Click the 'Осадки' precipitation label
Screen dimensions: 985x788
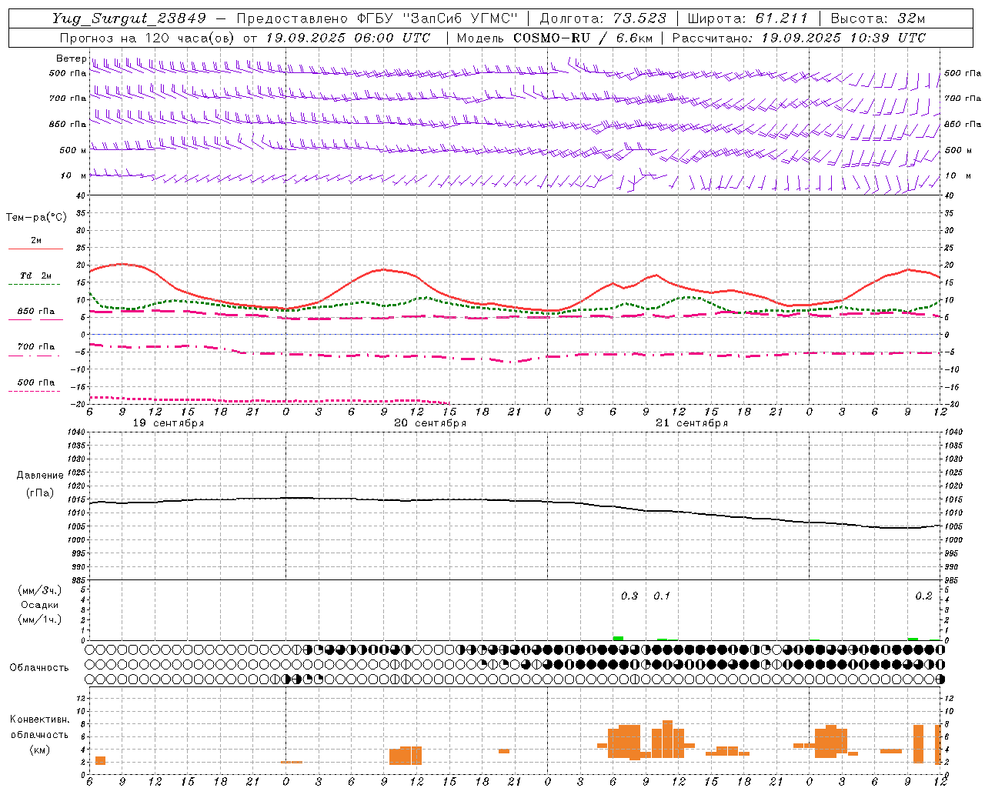(x=40, y=605)
